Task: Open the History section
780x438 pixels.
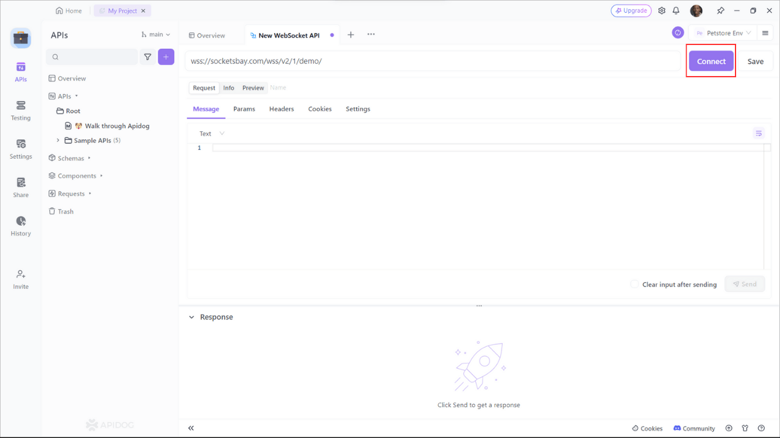Action: [x=21, y=226]
